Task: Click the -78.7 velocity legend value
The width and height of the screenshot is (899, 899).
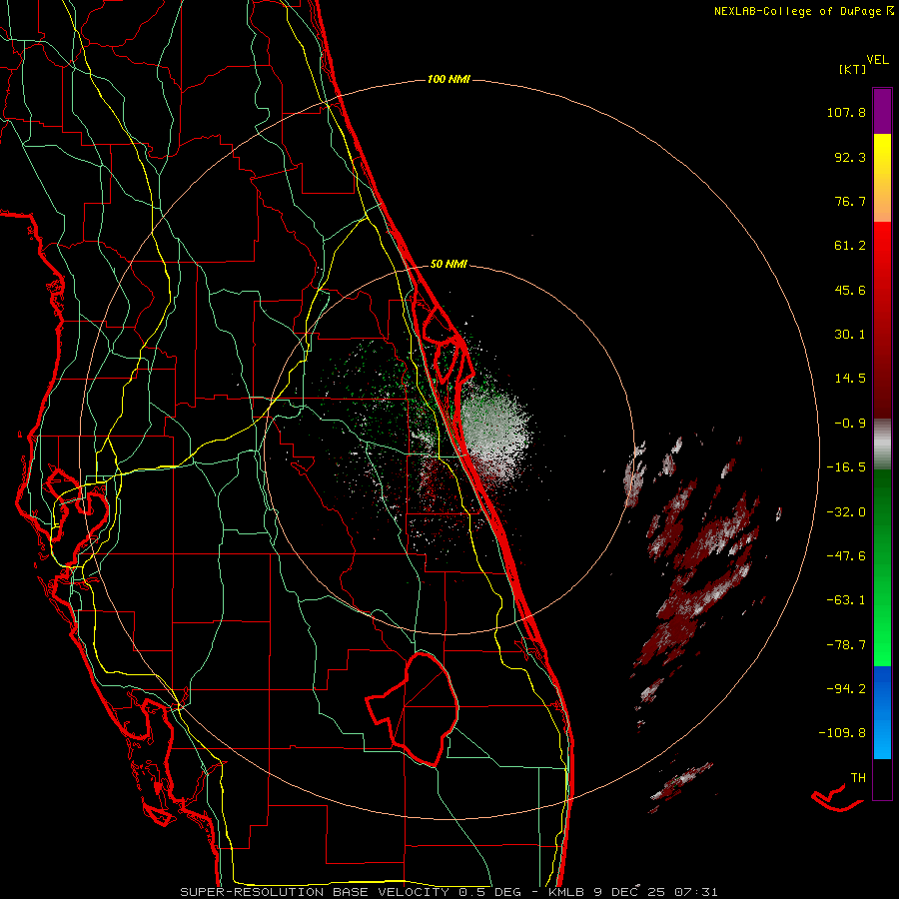Action: (x=846, y=645)
